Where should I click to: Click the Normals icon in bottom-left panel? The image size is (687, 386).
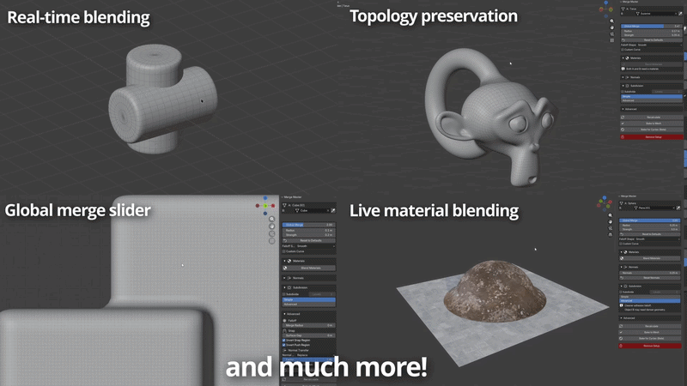point(289,278)
